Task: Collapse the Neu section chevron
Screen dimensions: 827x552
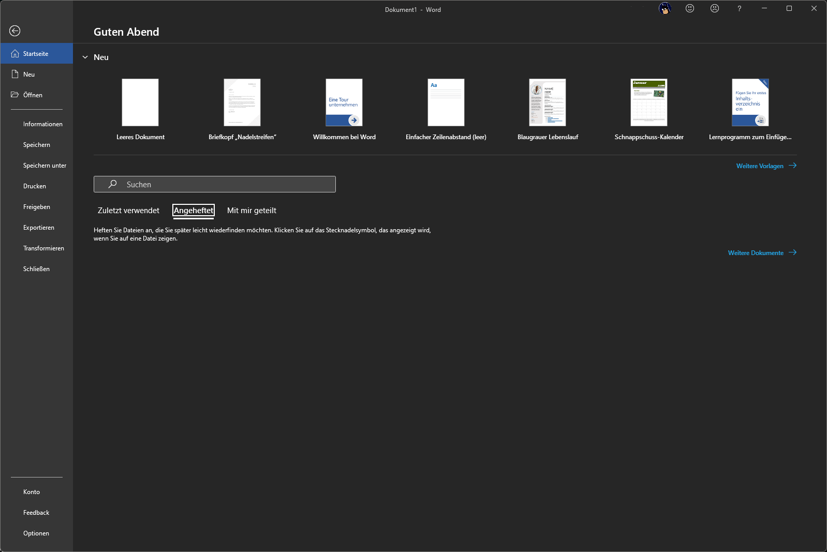Action: click(x=85, y=57)
